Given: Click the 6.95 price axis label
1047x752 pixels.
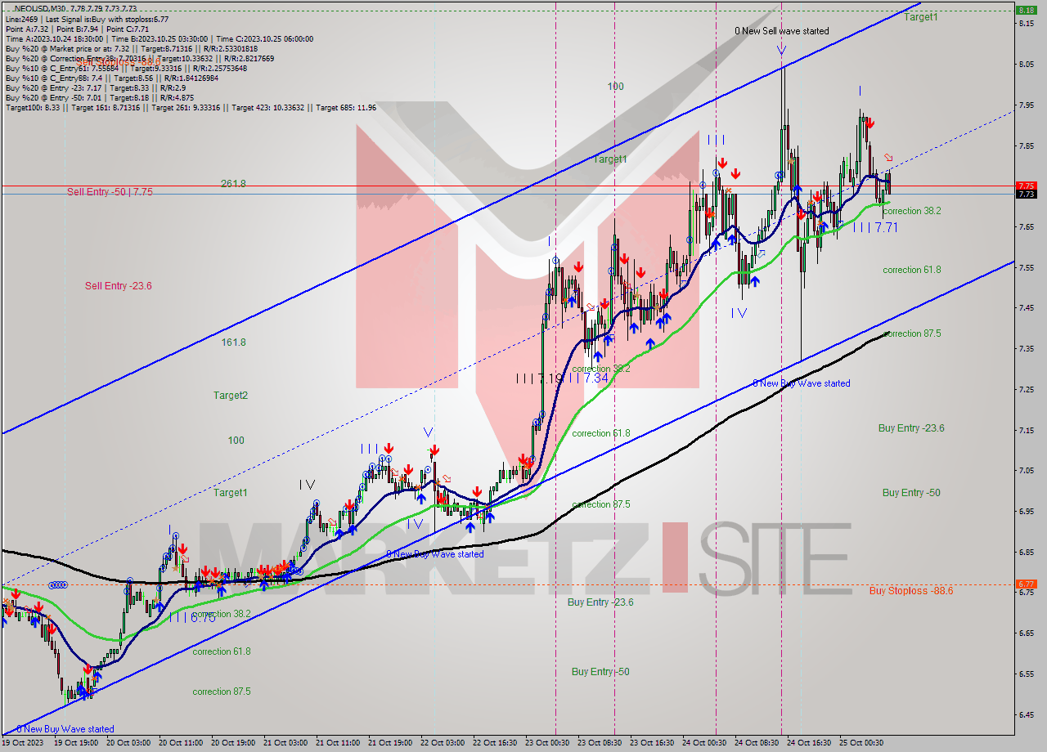Looking at the screenshot, I should click(1027, 511).
